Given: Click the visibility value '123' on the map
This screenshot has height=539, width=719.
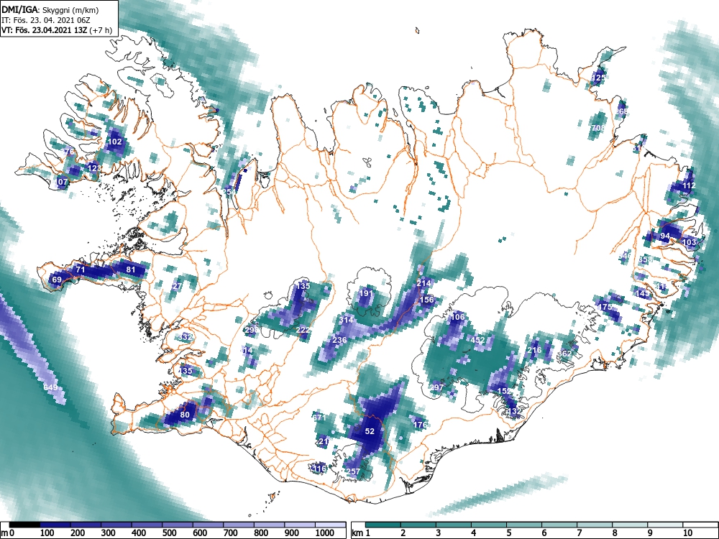Looking at the screenshot, I should tap(94, 168).
